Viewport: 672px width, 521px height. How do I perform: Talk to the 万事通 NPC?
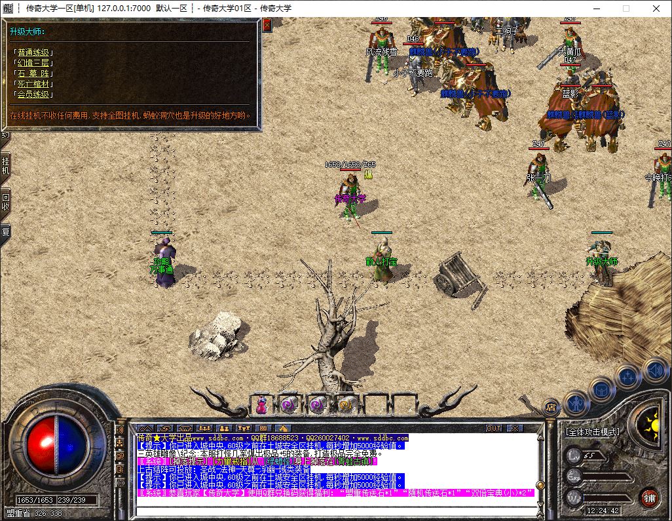[x=164, y=262]
